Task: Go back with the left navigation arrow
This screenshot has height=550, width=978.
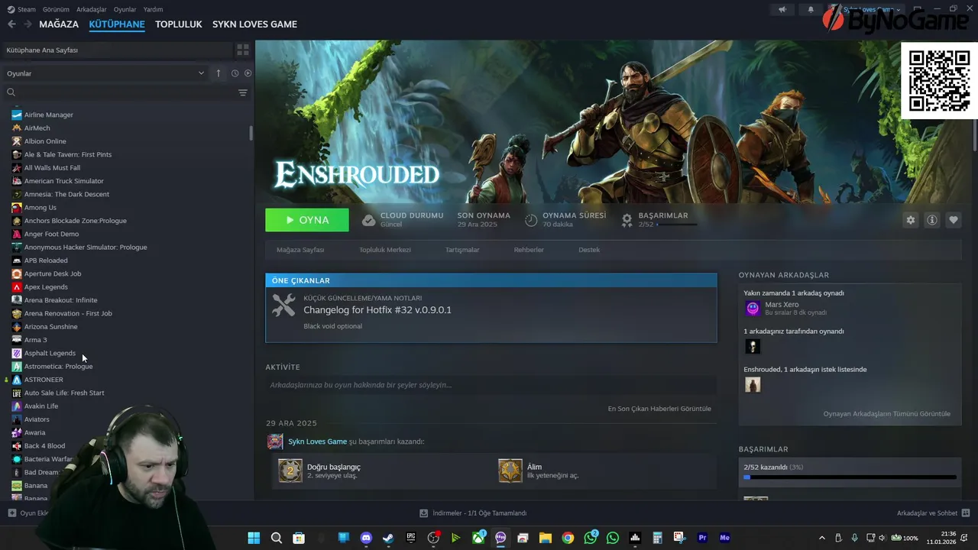Action: [11, 24]
